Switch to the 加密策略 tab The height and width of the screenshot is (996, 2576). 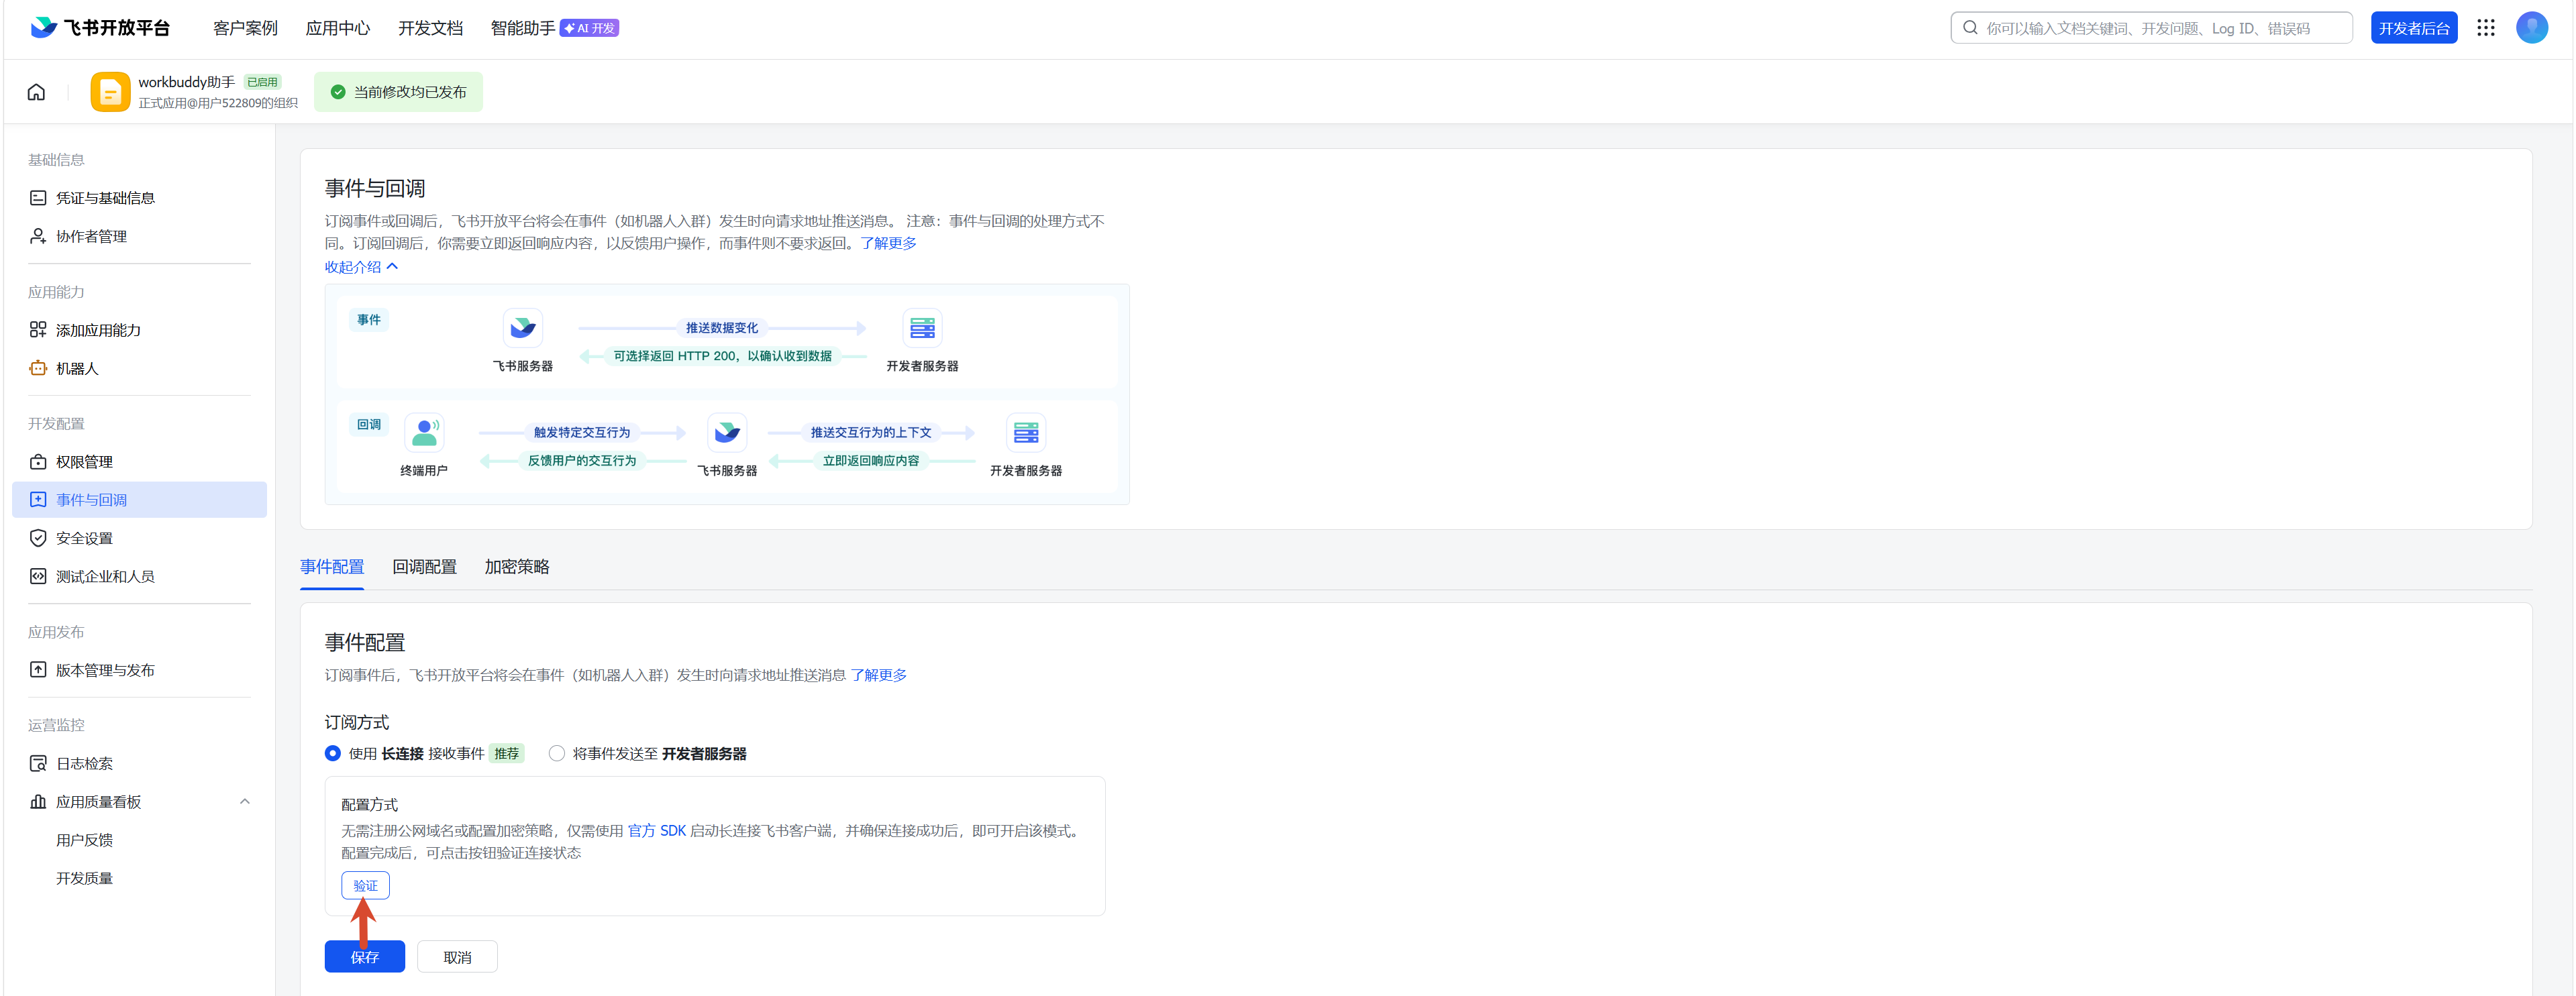click(516, 567)
